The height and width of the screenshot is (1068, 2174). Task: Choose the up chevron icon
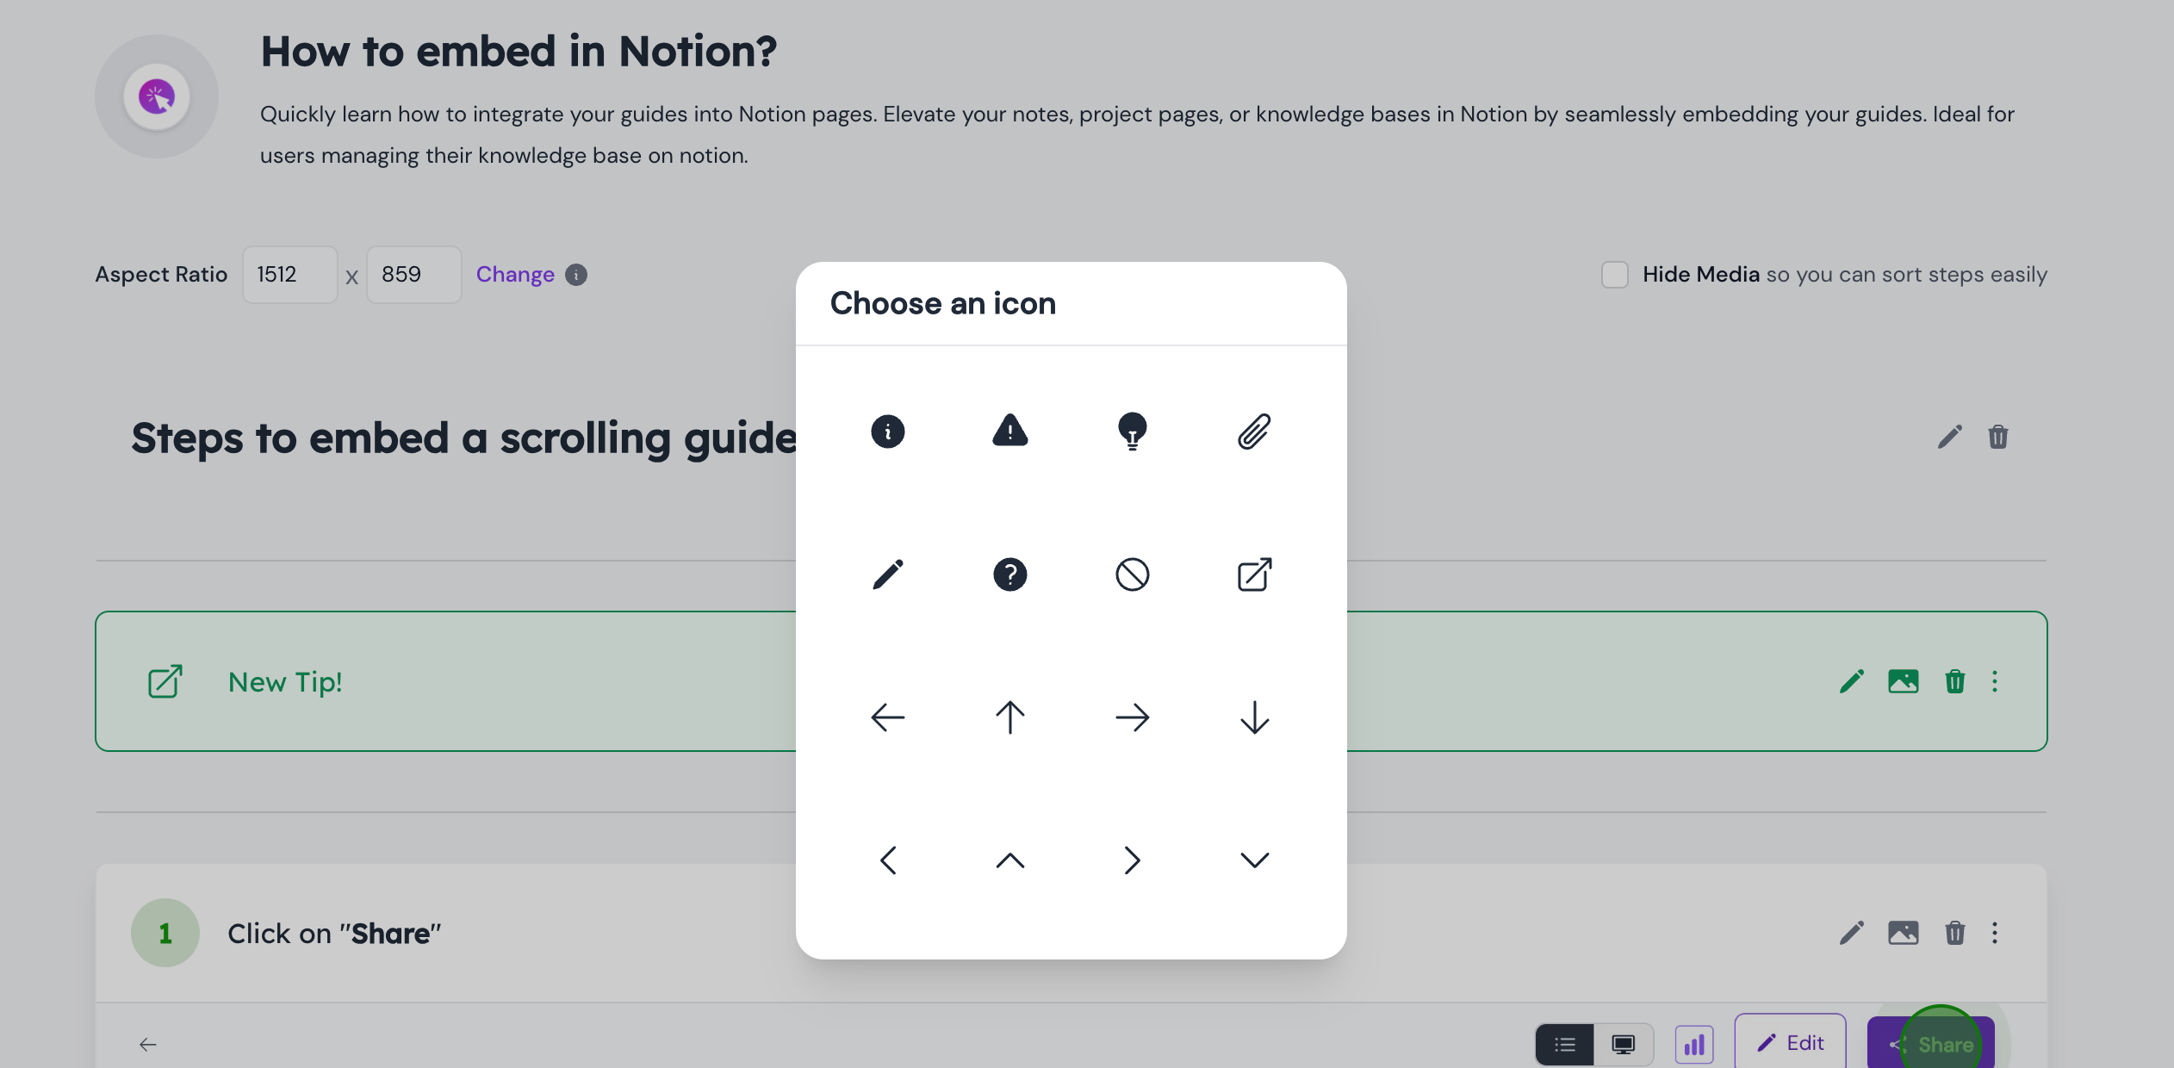click(1010, 860)
